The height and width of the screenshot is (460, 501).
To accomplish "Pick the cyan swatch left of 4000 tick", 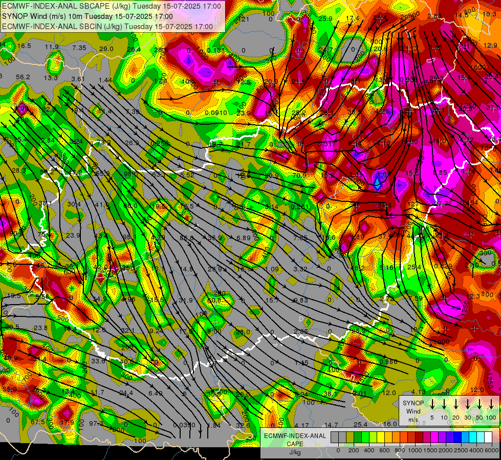I will [472, 437].
